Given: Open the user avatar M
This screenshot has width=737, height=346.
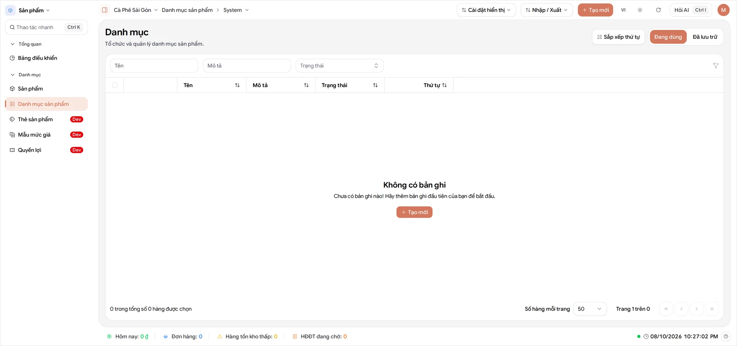Looking at the screenshot, I should [x=723, y=10].
